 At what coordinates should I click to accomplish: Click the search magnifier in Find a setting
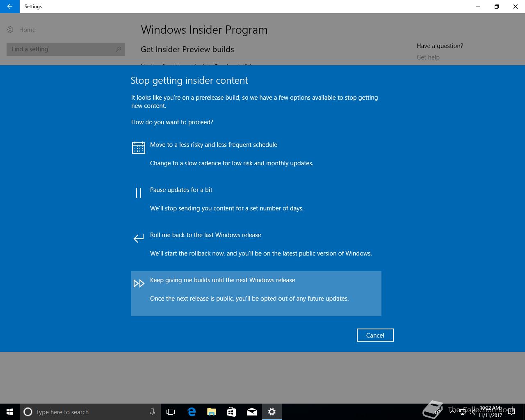pos(119,49)
